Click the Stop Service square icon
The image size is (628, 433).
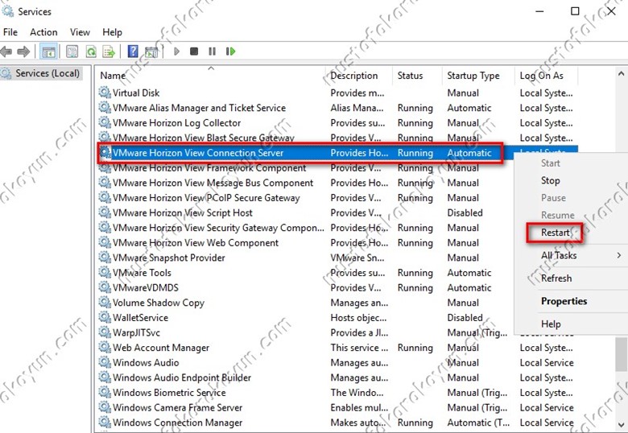194,52
